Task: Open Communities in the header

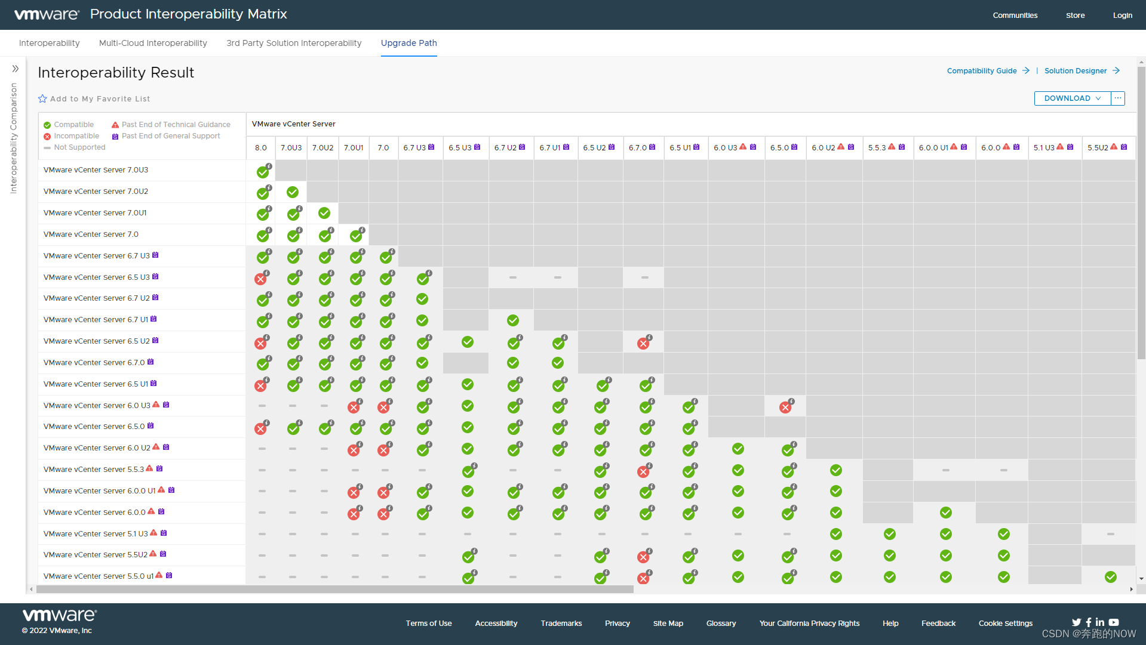Action: pyautogui.click(x=1015, y=15)
